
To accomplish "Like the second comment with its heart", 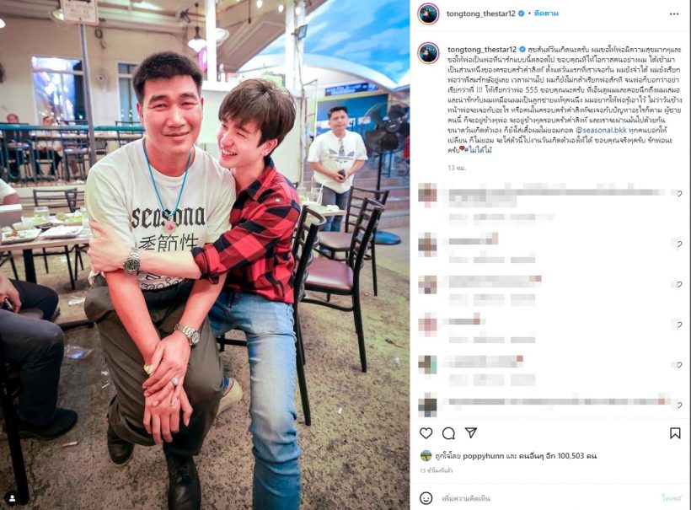I will click(x=678, y=244).
